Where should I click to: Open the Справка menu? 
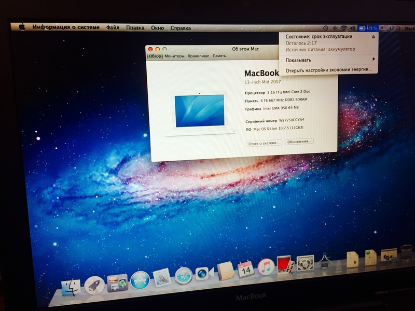pyautogui.click(x=181, y=28)
